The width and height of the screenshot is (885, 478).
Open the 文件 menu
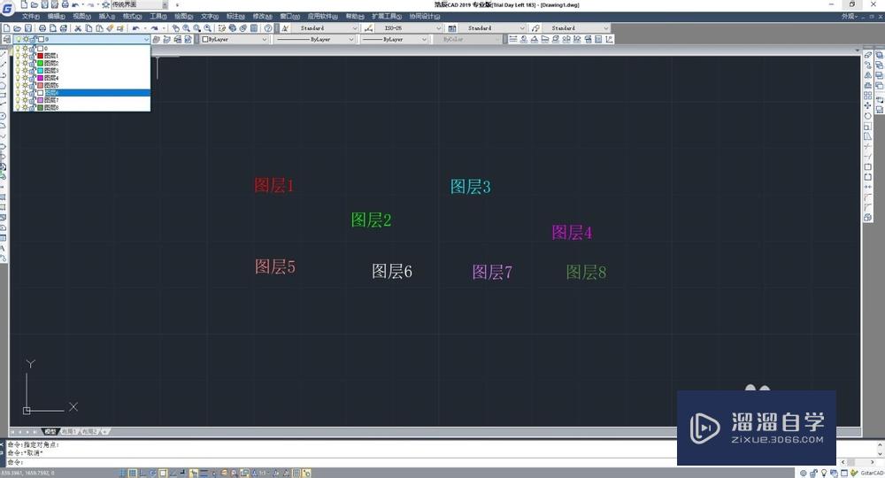pyautogui.click(x=30, y=16)
